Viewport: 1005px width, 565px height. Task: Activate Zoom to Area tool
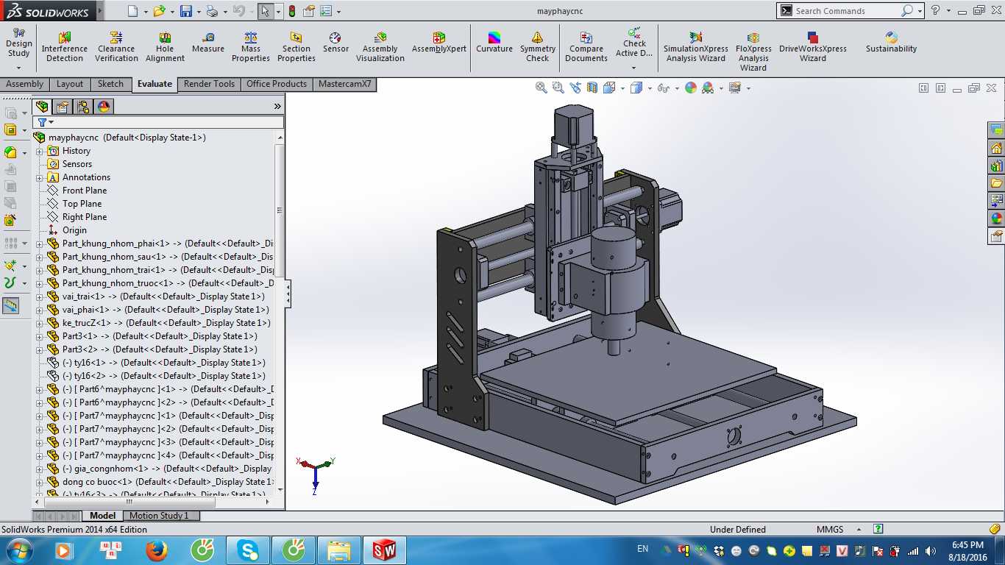(558, 88)
